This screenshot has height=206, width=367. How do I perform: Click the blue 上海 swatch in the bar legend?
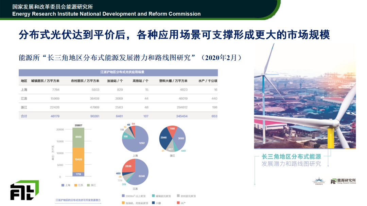(63, 185)
